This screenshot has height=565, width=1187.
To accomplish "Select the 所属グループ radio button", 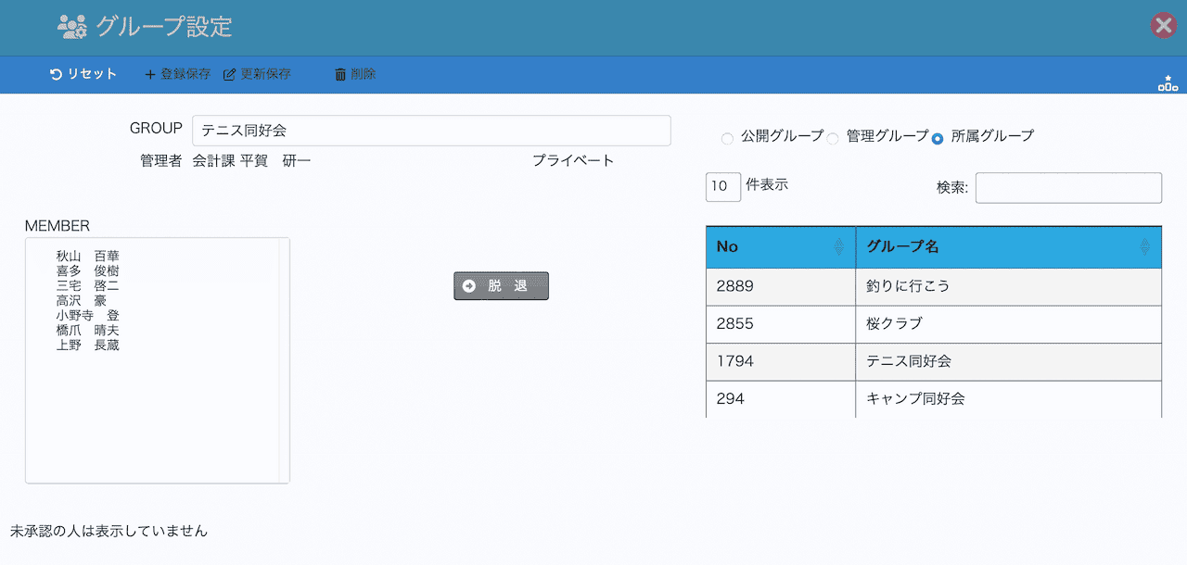I will coord(938,139).
